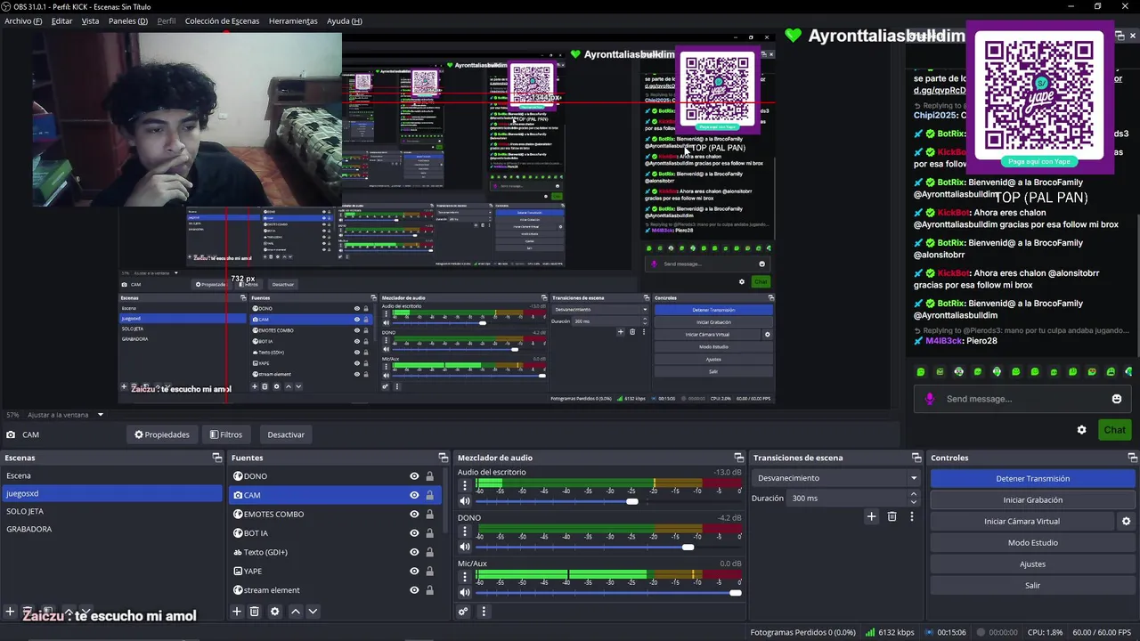
Task: Add a new source in Fuentes panel
Action: (237, 612)
